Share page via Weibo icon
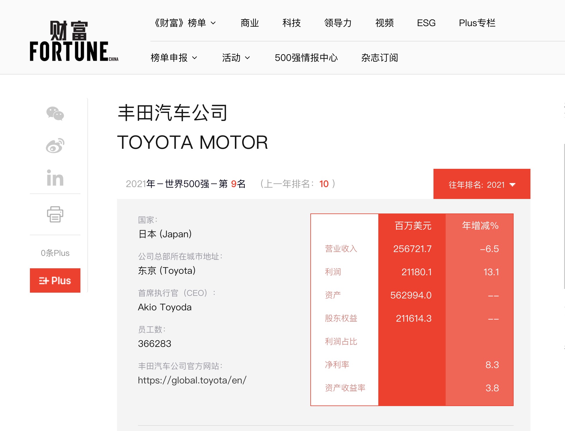The image size is (565, 431). click(x=55, y=146)
